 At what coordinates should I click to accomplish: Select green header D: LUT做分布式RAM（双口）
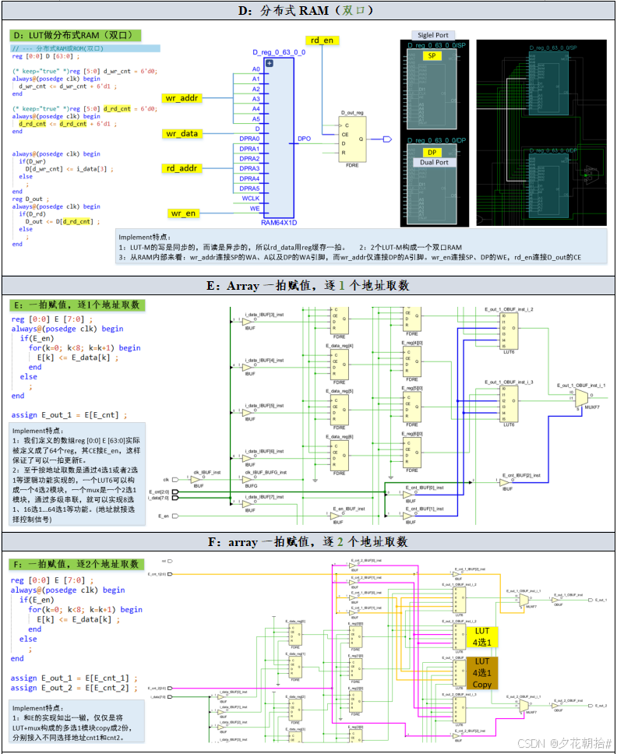click(76, 35)
